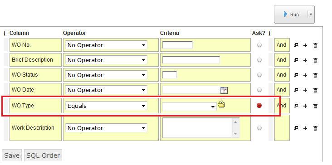332x165 pixels.
Task: Open the WO No. operator dropdown
Action: point(106,45)
